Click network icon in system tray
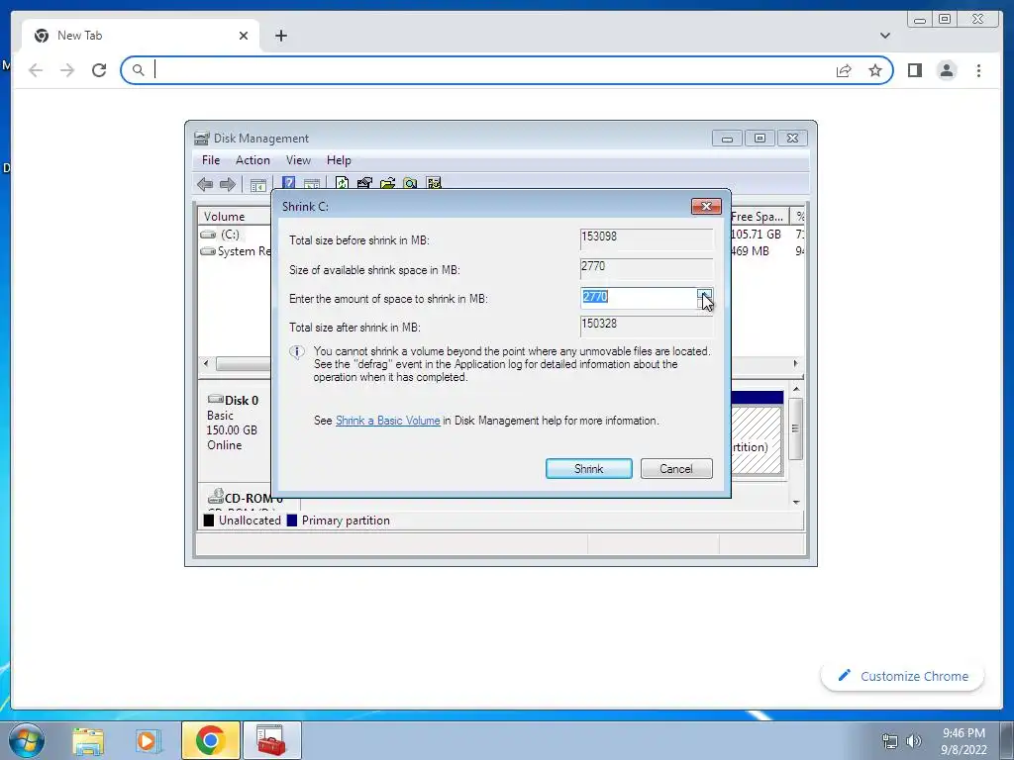This screenshot has height=760, width=1014. 890,741
